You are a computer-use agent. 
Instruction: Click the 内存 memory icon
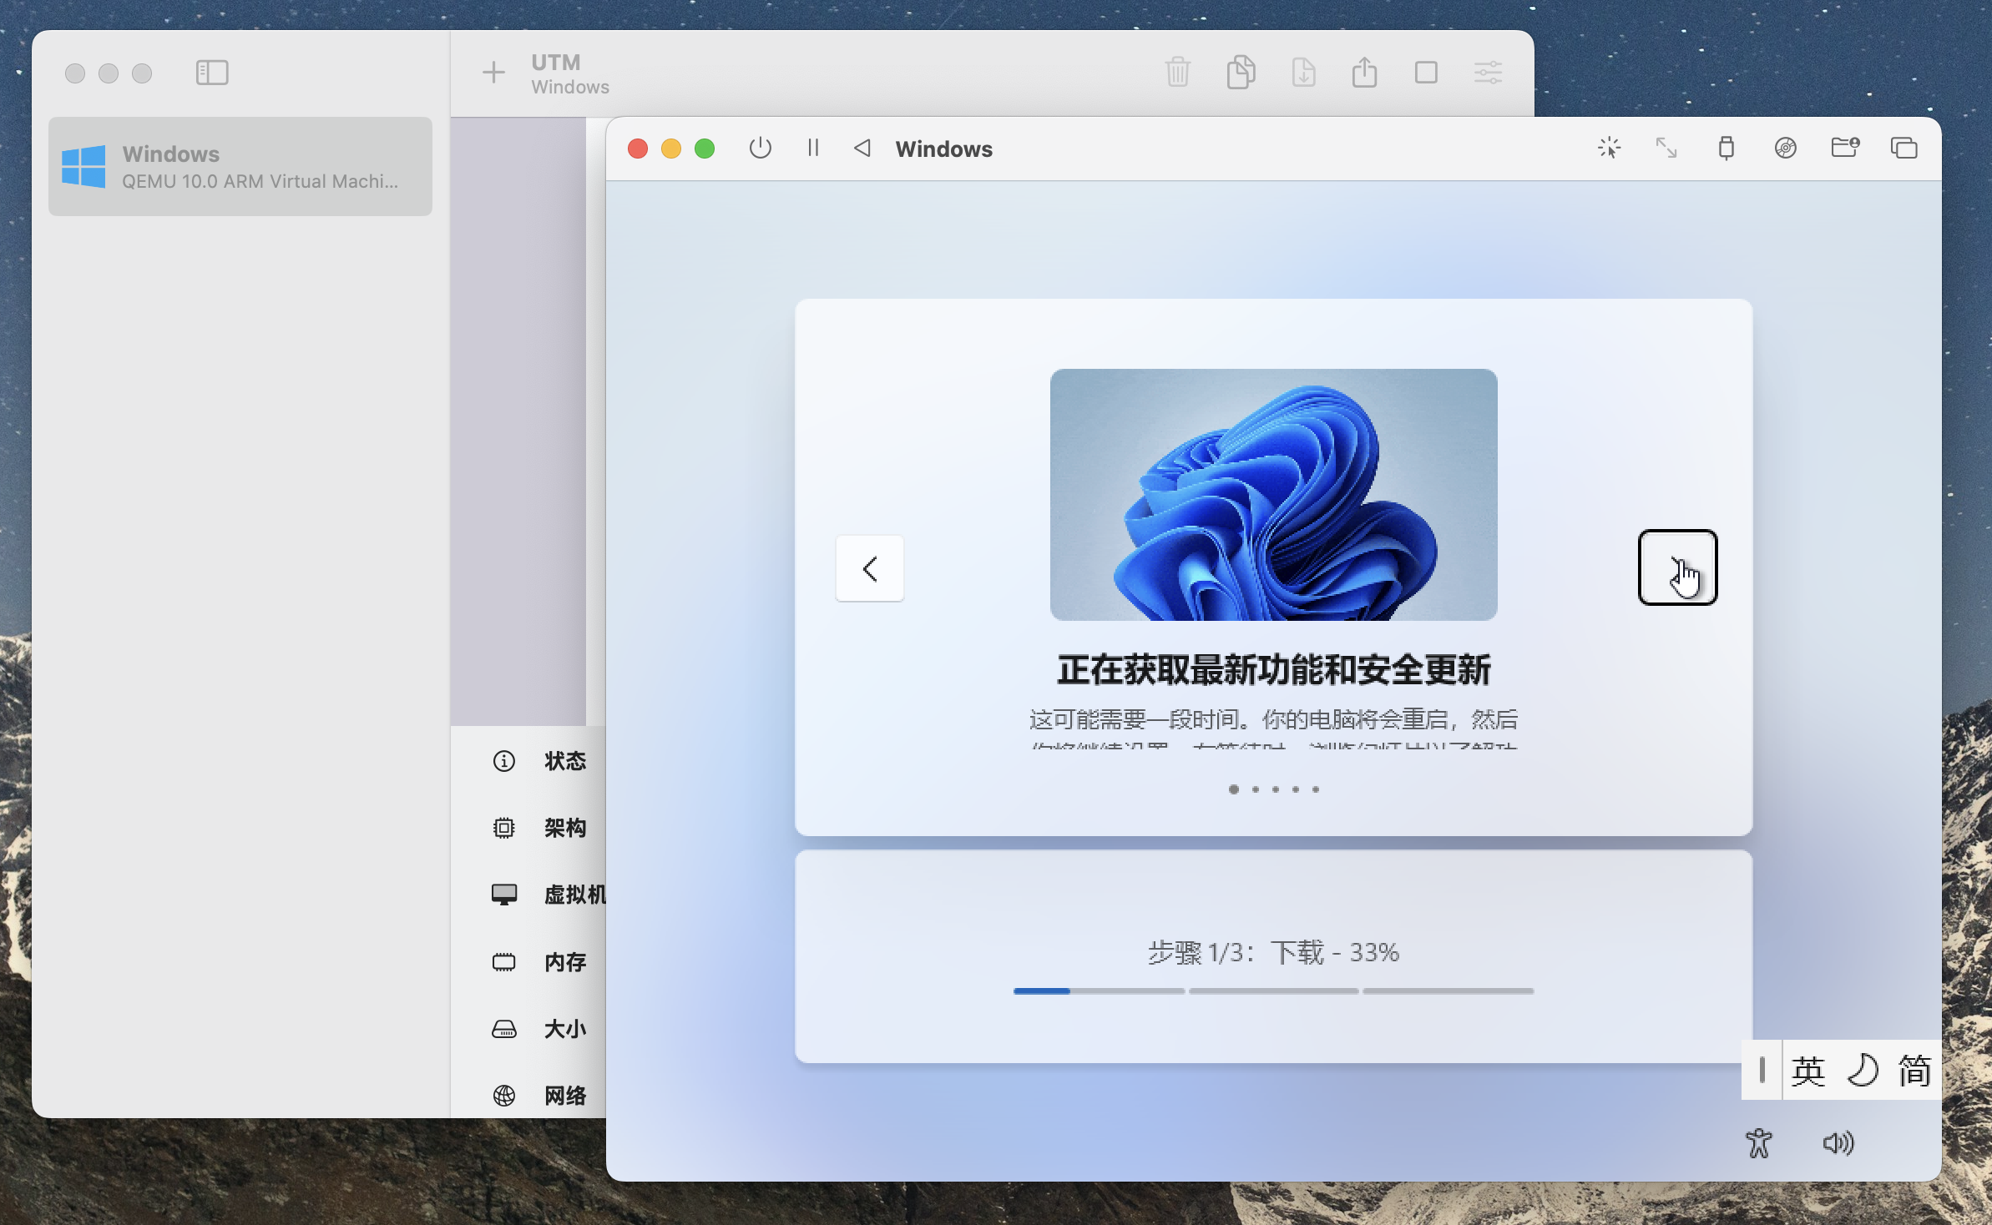[x=504, y=962]
